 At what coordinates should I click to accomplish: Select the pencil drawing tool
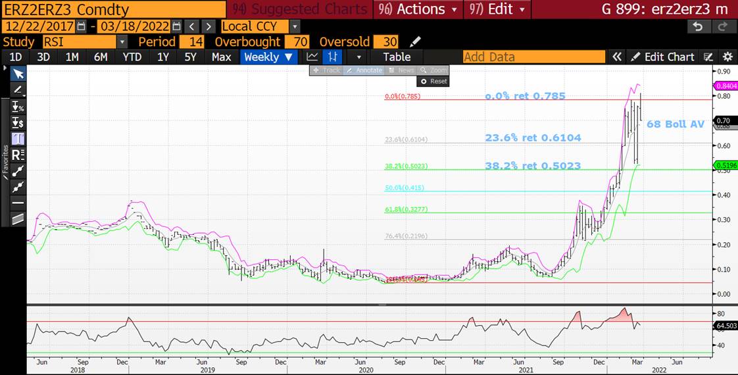[x=18, y=90]
